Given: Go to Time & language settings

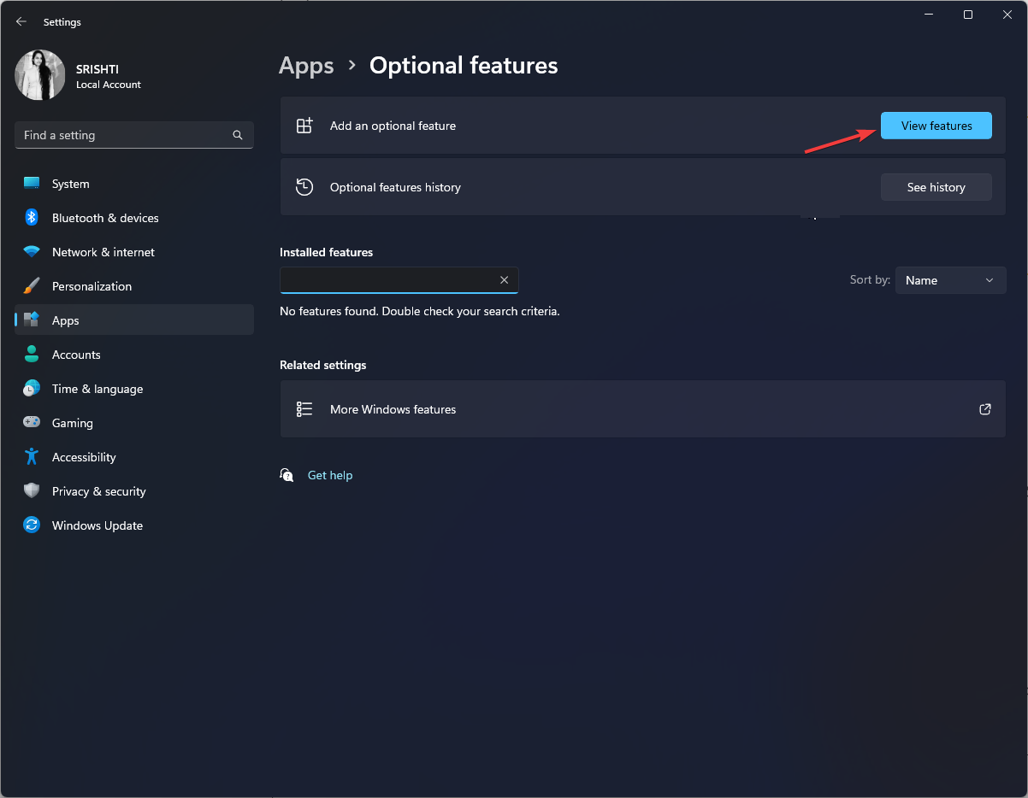Looking at the screenshot, I should point(134,389).
